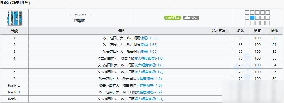
Task: Click duration value 34 in level 5 row
Action: pos(274,65)
